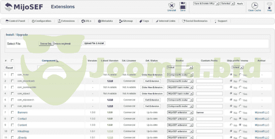275x139 pixels.
Task: Open the Metadata section
Action: [x=105, y=21]
